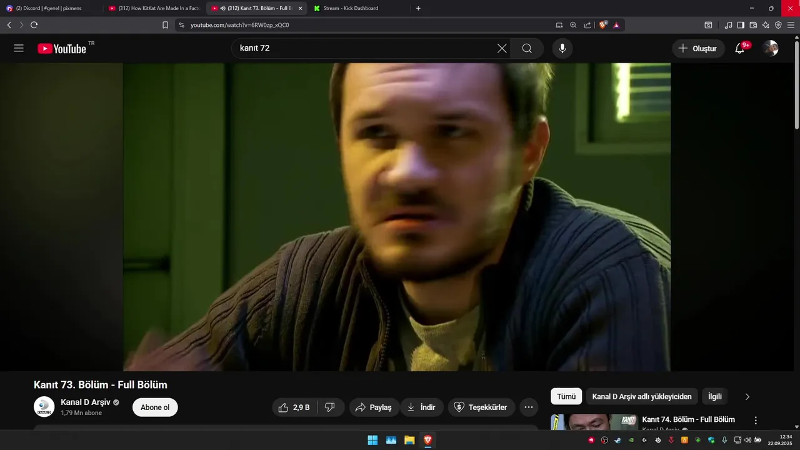Select the Kanal D Arşiv adlı yükleyiciden chip
Screen dimensions: 800x450
tap(642, 396)
